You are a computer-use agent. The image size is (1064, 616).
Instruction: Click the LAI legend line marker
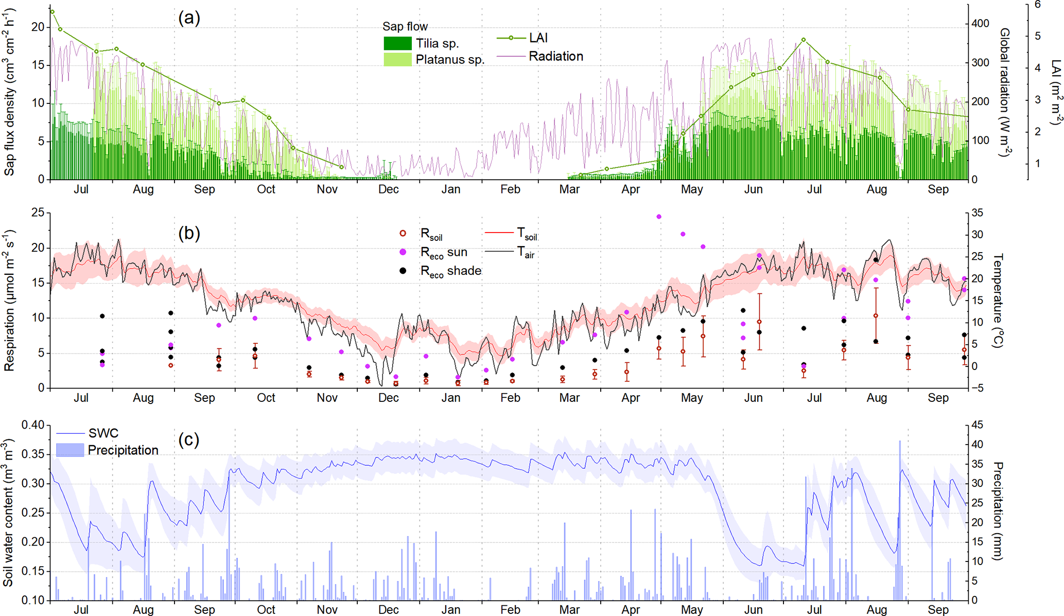click(511, 38)
